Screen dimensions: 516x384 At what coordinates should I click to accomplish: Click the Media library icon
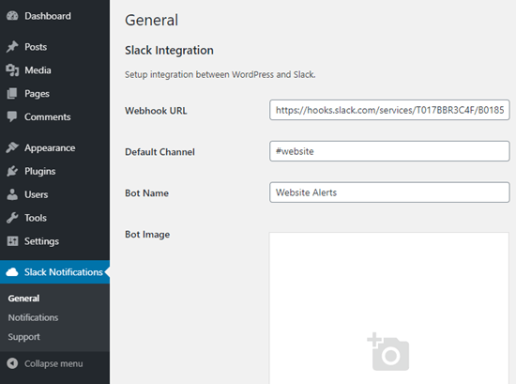click(x=12, y=70)
